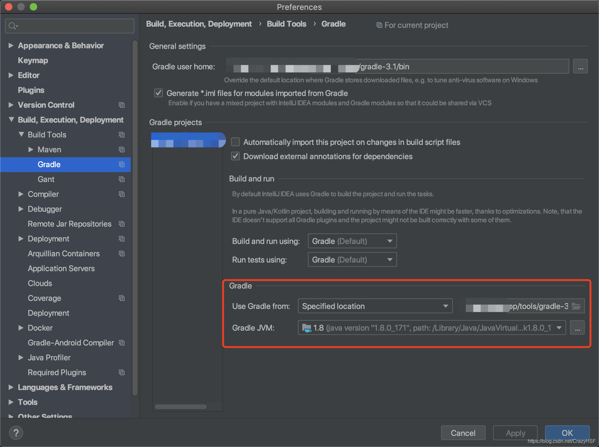Expand the Version Control arrow
This screenshot has height=447, width=599.
[x=11, y=105]
